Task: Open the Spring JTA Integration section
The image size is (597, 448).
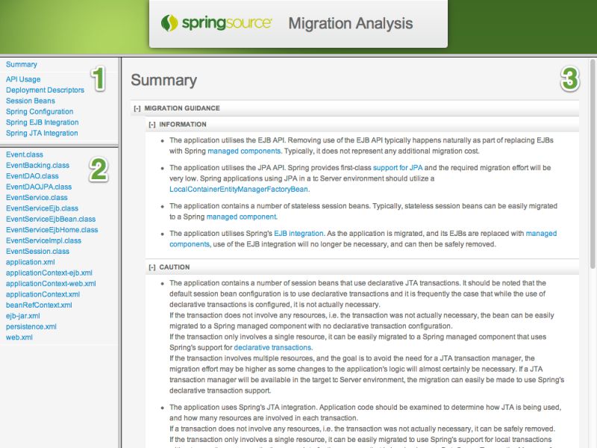Action: click(40, 132)
